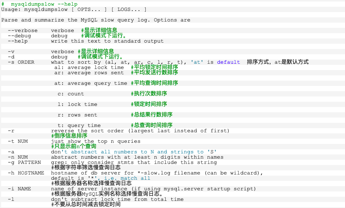Click the '--debug' option text

click(x=19, y=36)
